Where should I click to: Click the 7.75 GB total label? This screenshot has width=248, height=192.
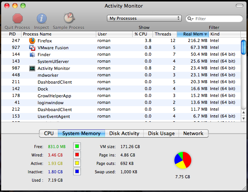click(x=182, y=177)
